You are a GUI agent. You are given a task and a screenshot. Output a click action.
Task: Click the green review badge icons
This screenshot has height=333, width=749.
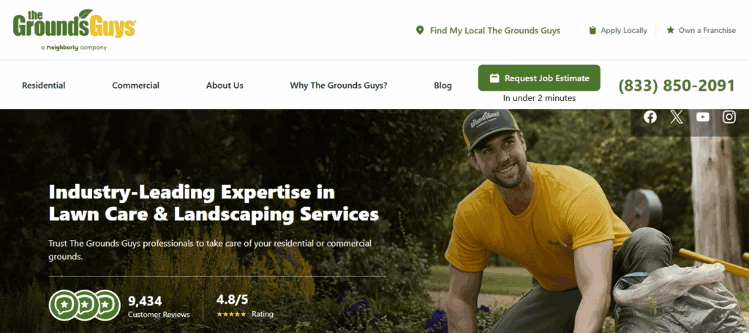[x=85, y=304]
